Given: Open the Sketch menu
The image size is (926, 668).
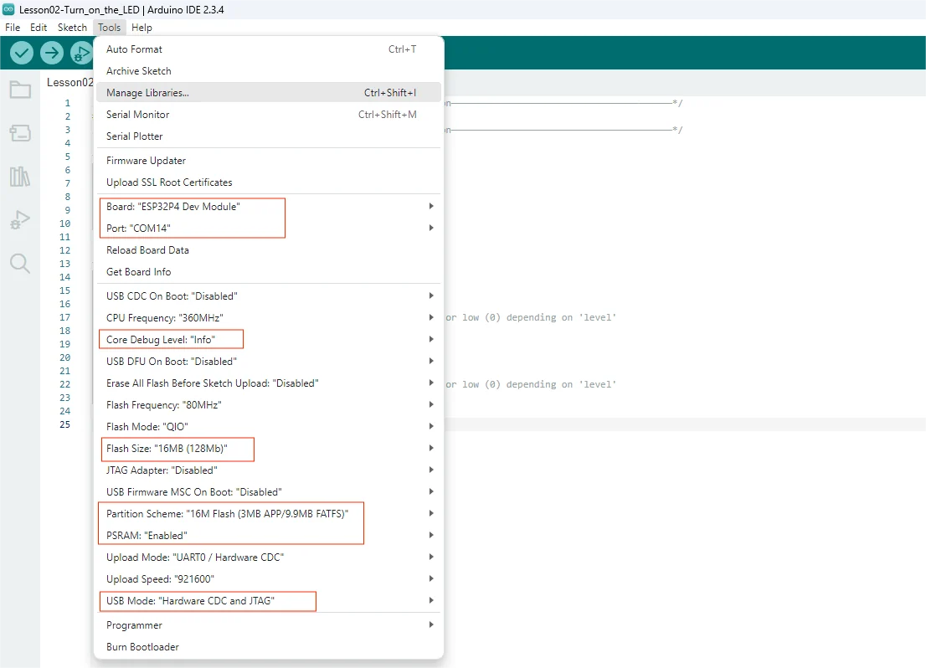Looking at the screenshot, I should (72, 27).
